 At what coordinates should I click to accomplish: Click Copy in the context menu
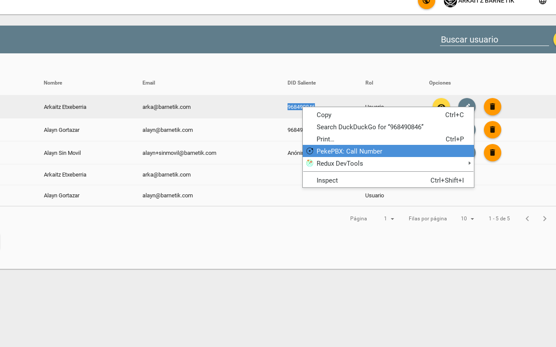click(x=324, y=115)
